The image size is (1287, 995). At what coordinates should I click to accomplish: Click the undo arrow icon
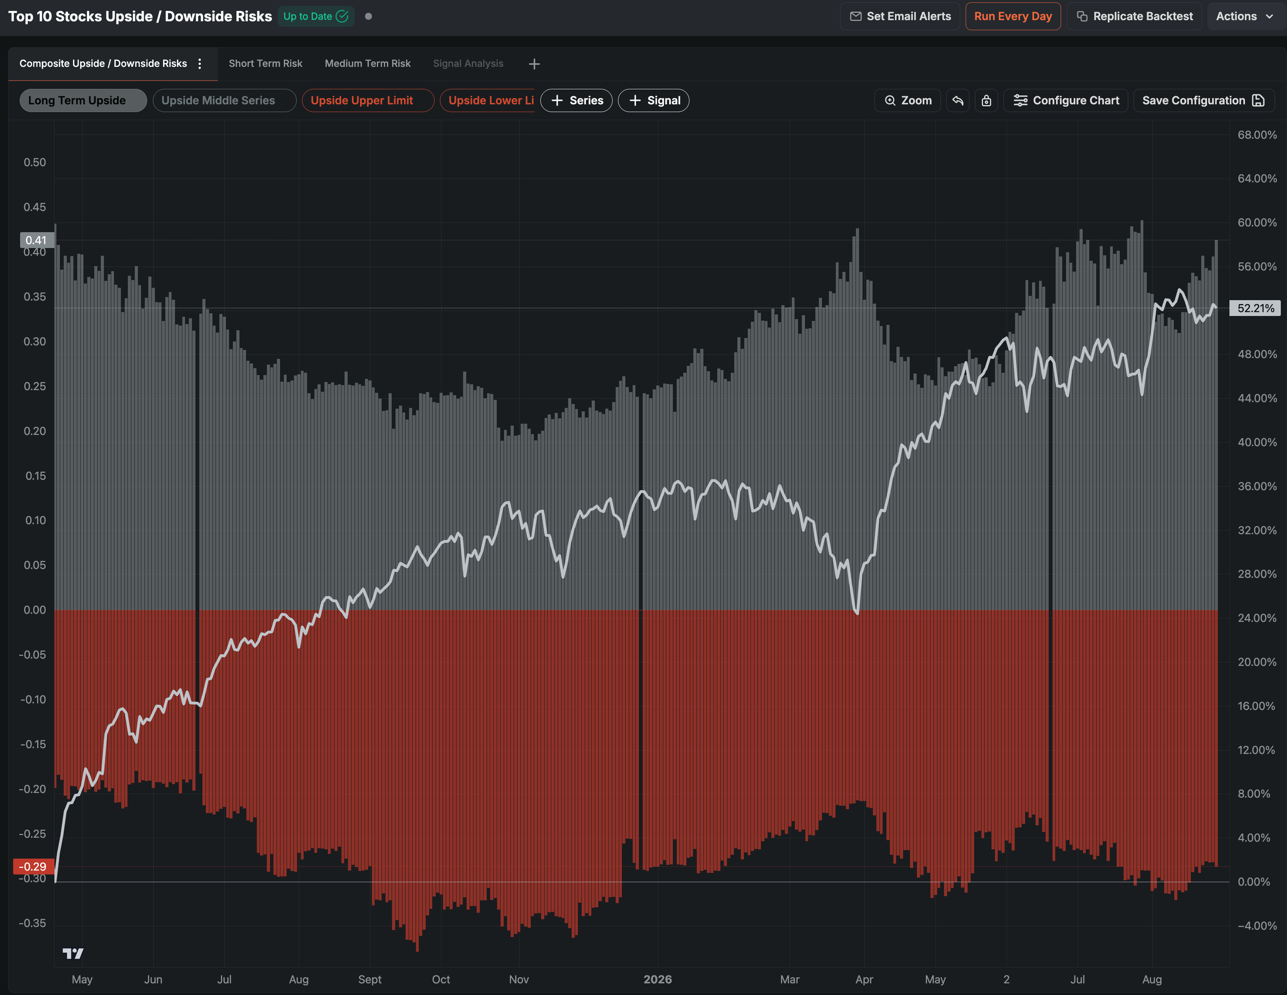coord(958,101)
